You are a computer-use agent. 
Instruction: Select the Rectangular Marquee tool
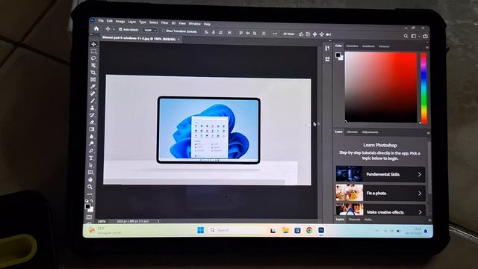[x=93, y=52]
